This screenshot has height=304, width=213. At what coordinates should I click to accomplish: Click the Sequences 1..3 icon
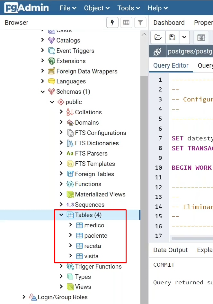click(70, 205)
